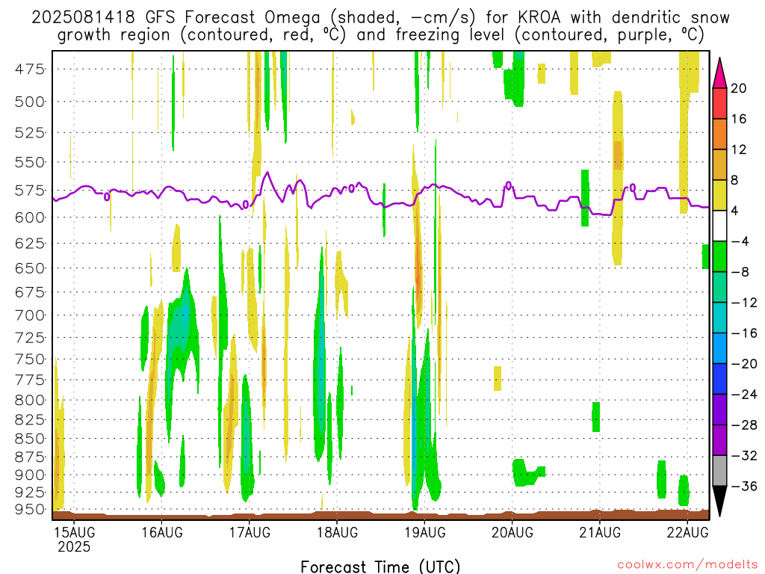Viewport: 765px width, 574px height.
Task: Click the Forecast Time (UTC) axis title
Action: (x=380, y=567)
